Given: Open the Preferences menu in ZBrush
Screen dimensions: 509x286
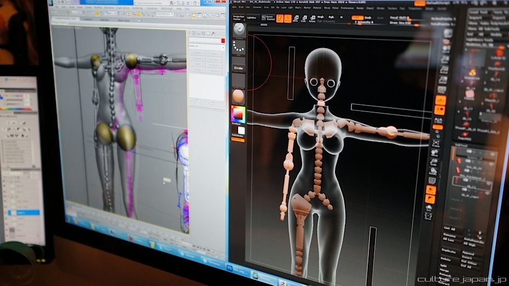Looking at the screenshot, I should tap(348, 8).
